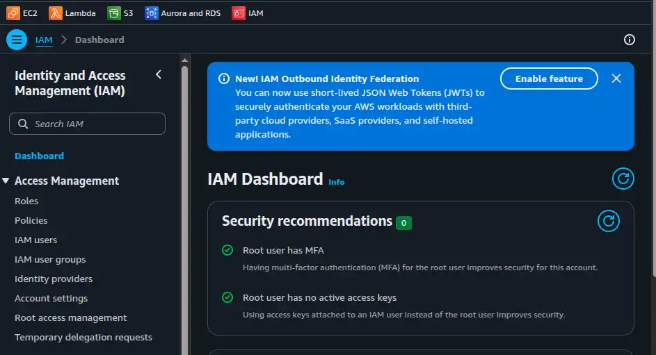The width and height of the screenshot is (656, 355).
Task: Open the Info link beside IAM Dashboard
Action: [337, 182]
